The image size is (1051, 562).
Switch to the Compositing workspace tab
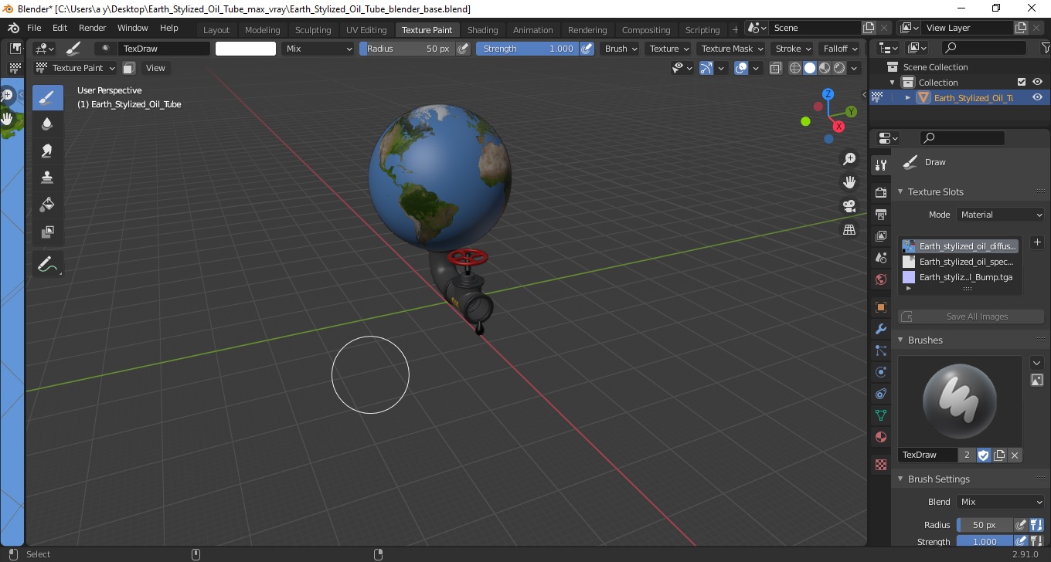pos(646,30)
